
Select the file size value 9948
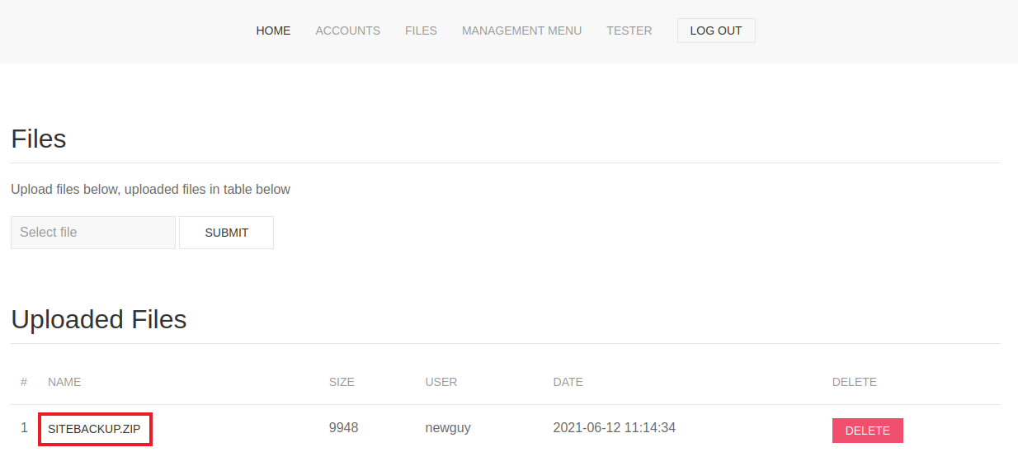(x=343, y=428)
